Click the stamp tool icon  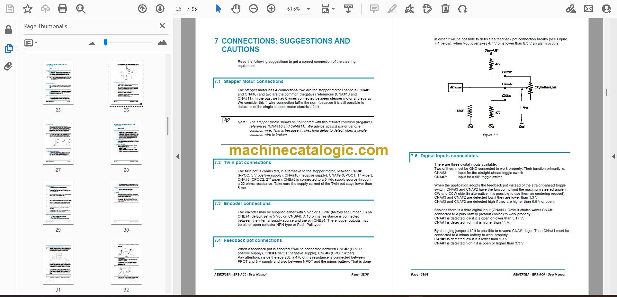point(427,9)
